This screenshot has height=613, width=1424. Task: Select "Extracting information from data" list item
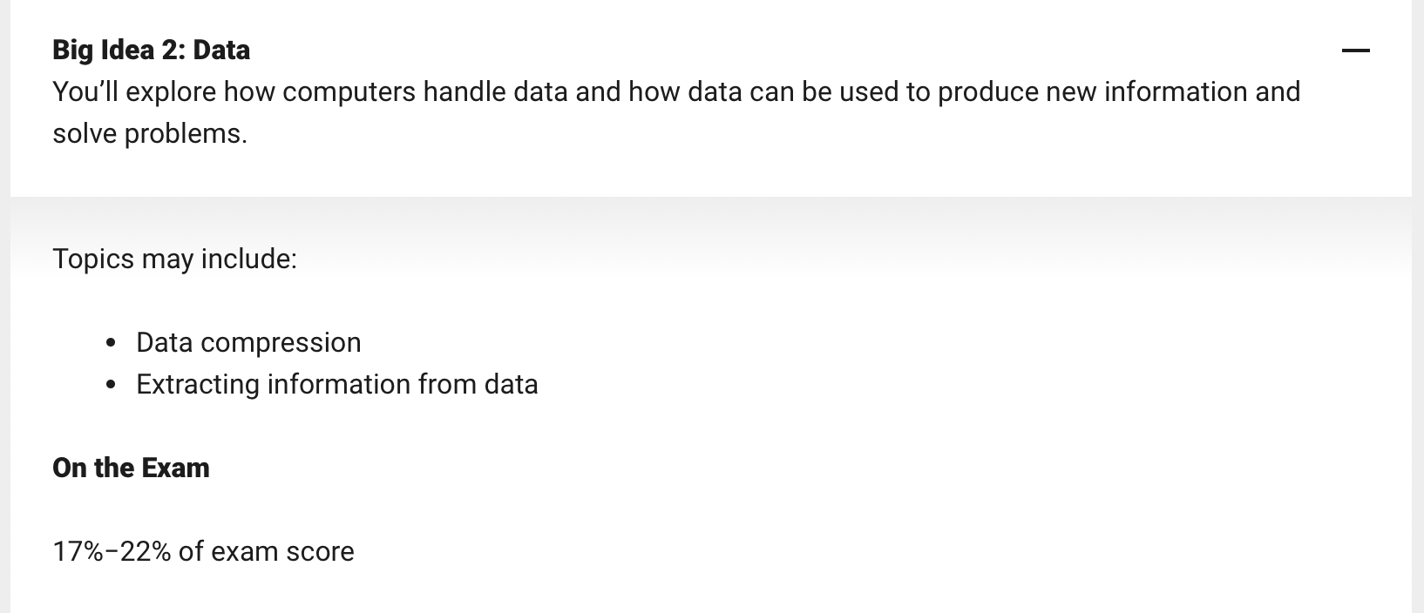(337, 384)
